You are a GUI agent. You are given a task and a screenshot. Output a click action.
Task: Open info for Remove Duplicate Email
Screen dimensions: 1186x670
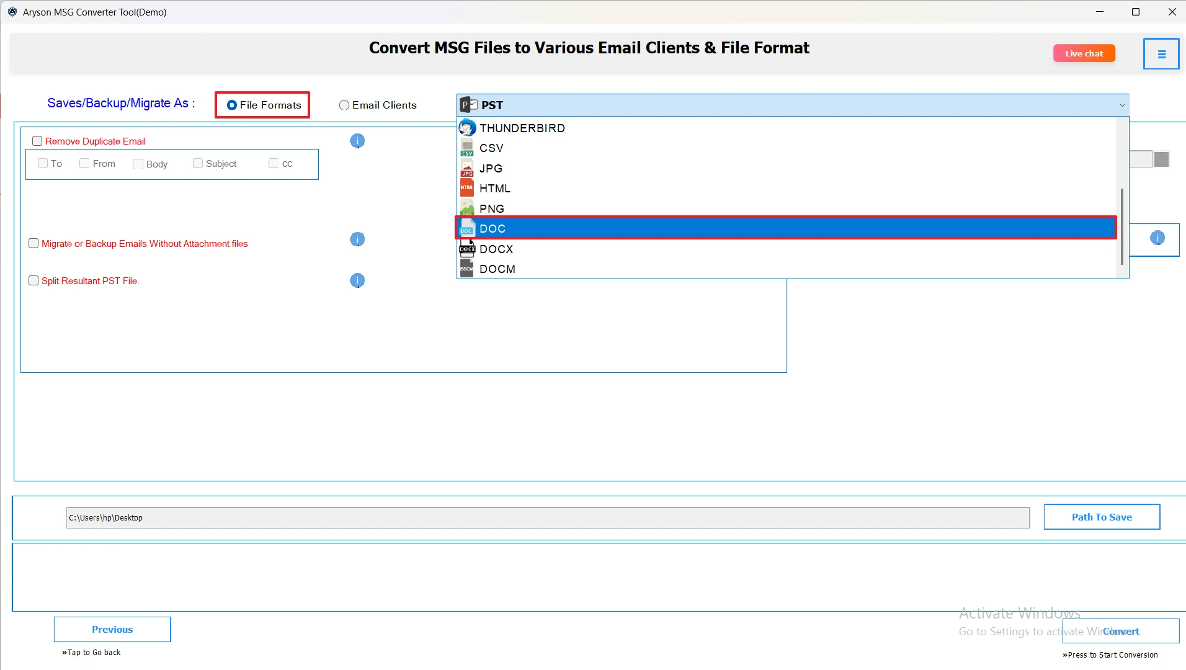click(357, 141)
